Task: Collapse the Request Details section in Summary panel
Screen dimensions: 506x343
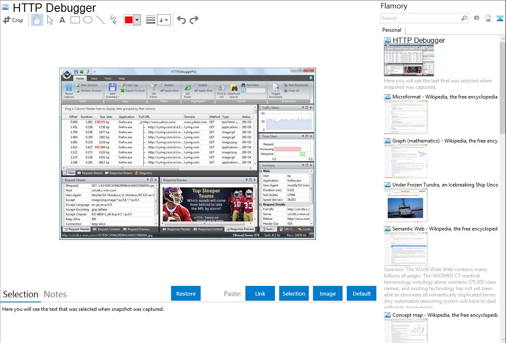Action: click(261, 205)
